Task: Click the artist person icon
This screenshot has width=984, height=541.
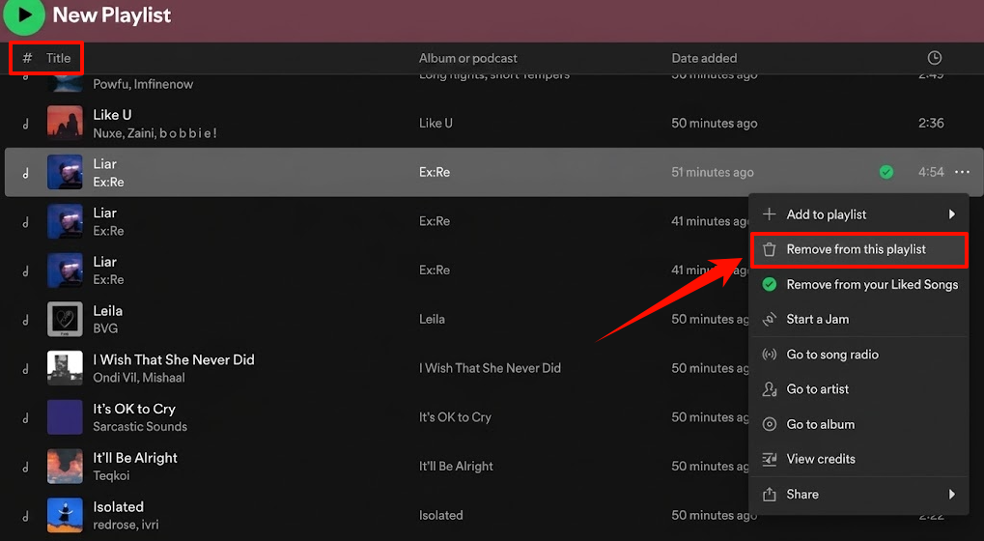Action: click(x=770, y=389)
